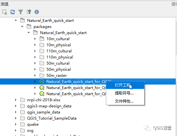Expand the svg folder
The height and width of the screenshot is (136, 177).
16,130
